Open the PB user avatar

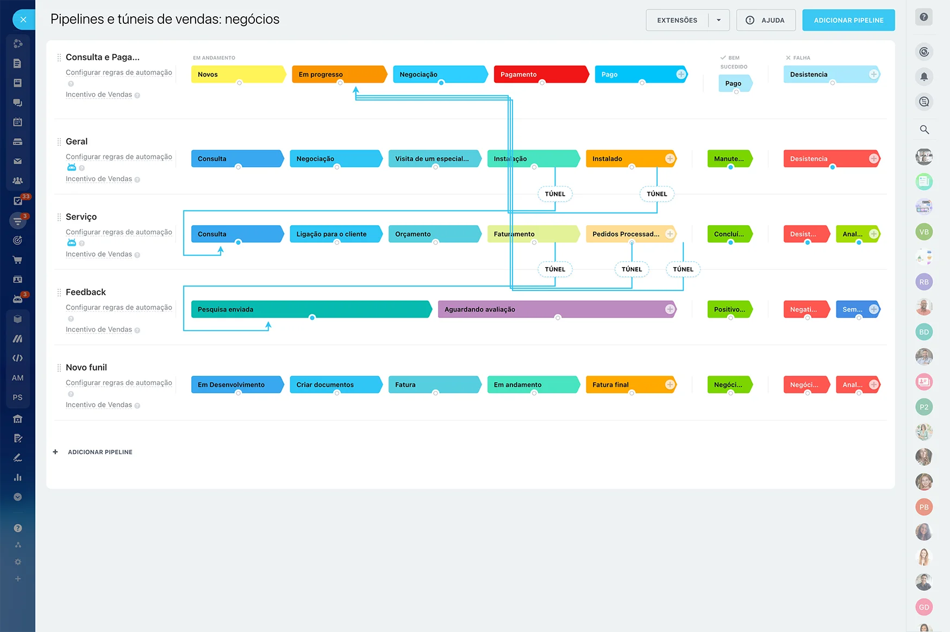(x=924, y=507)
